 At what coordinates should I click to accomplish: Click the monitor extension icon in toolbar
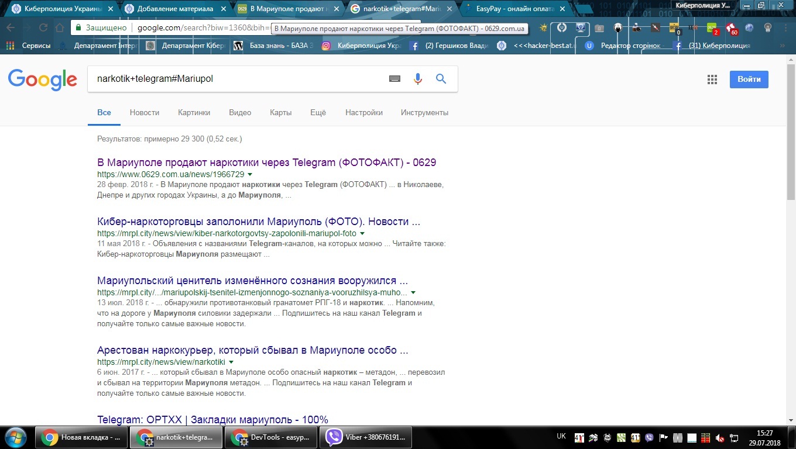tap(580, 27)
